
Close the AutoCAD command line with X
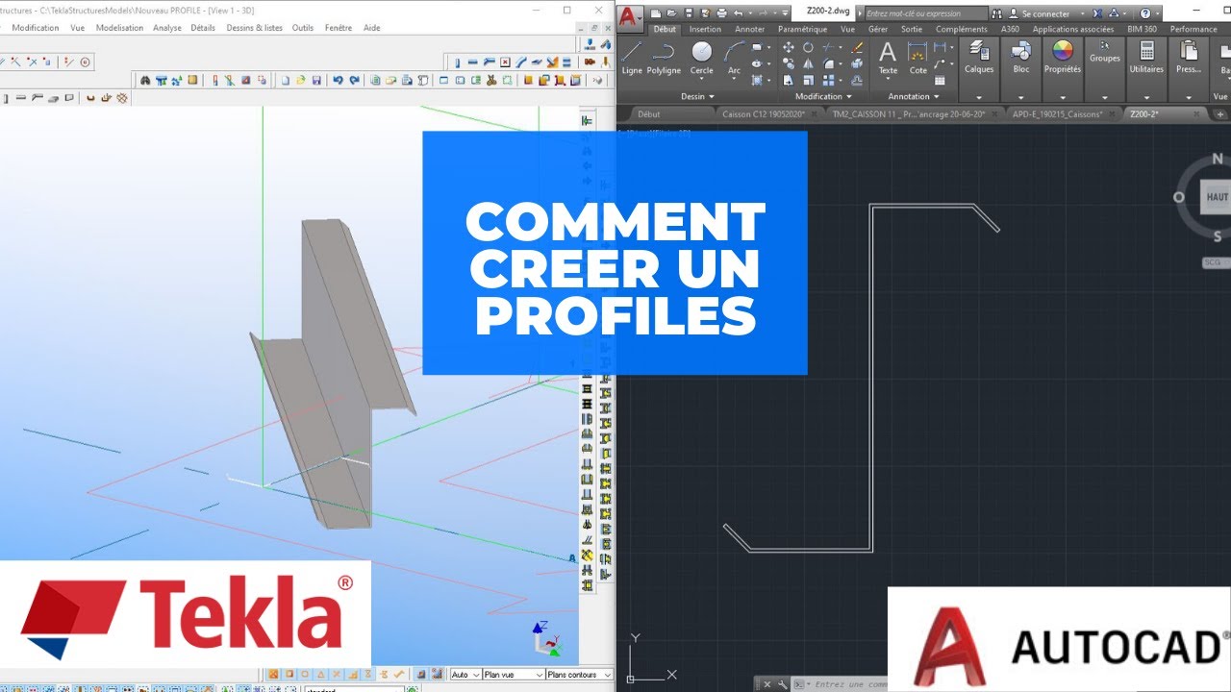[766, 684]
